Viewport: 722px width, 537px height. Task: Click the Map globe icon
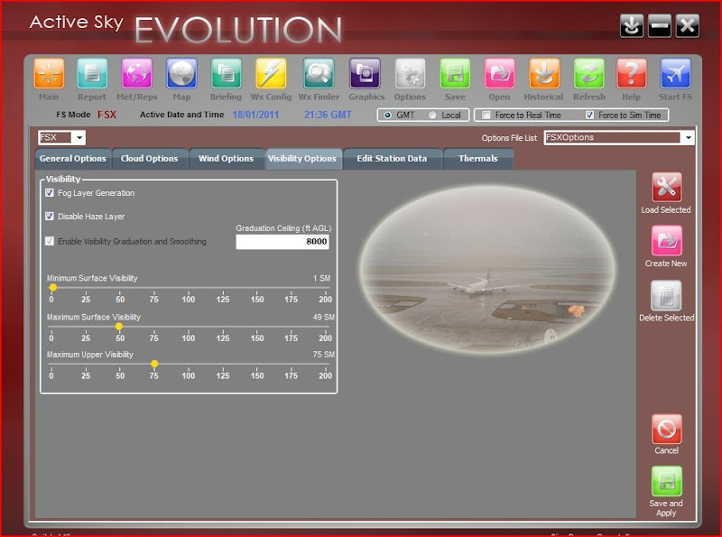pyautogui.click(x=181, y=73)
